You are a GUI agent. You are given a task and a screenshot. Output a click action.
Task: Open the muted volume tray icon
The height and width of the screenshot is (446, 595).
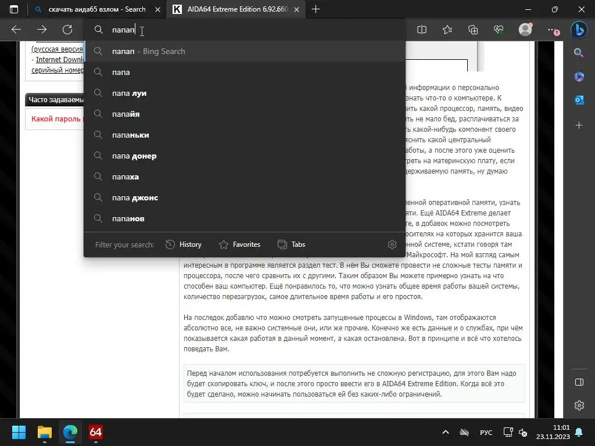(x=522, y=432)
